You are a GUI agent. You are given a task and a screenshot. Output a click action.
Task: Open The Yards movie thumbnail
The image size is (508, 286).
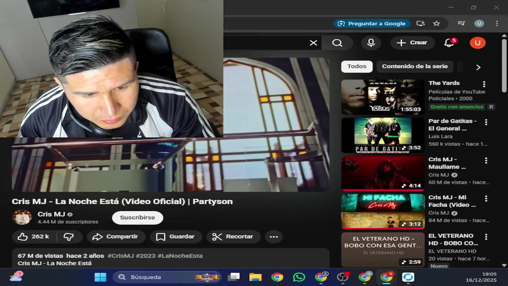[383, 97]
